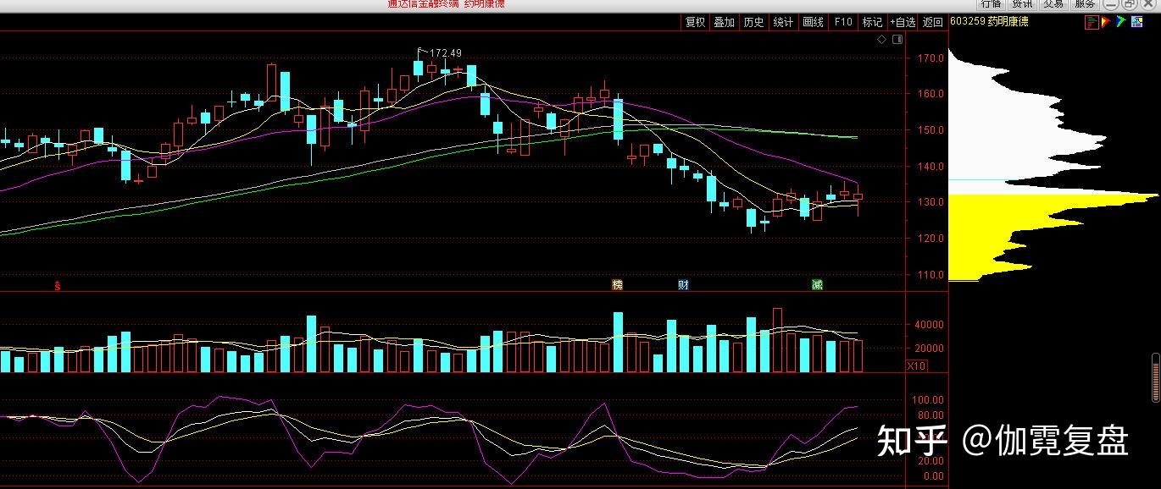Click the 复权 toolbar button

tap(695, 22)
